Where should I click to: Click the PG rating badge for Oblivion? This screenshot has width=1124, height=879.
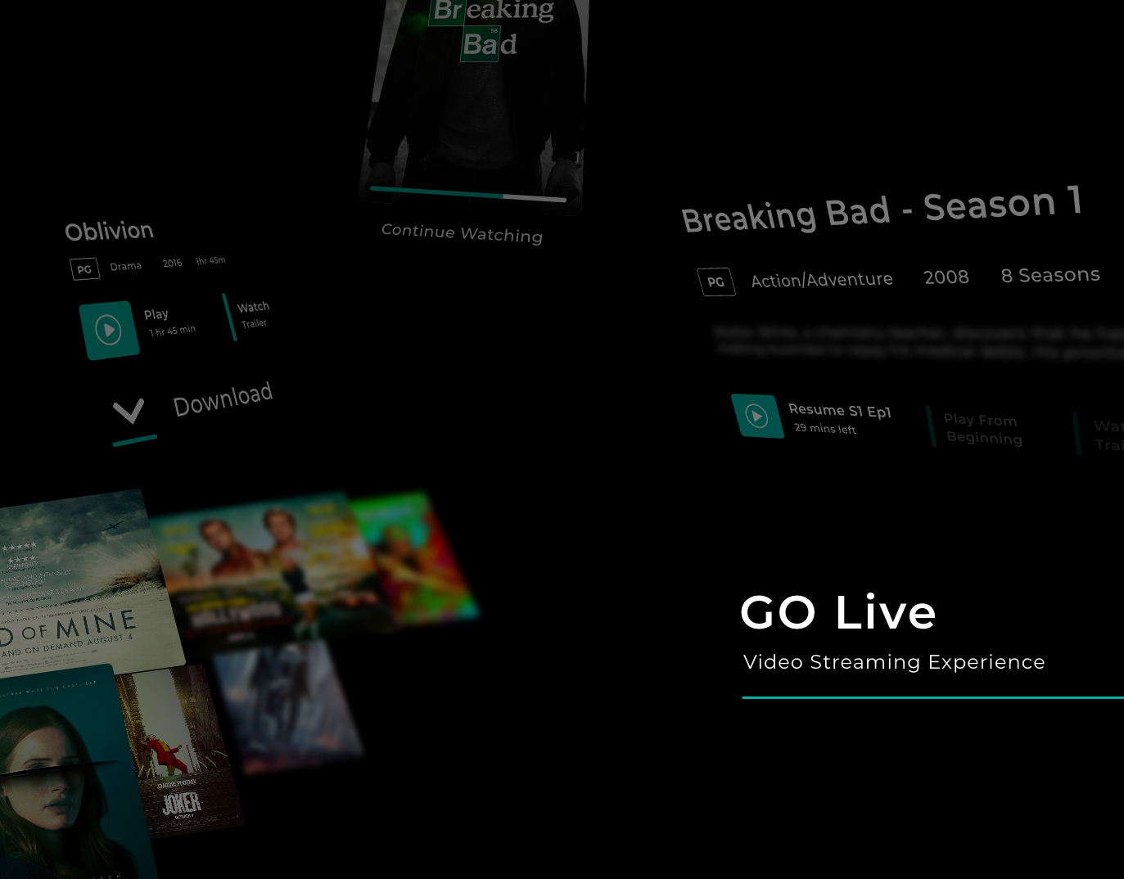point(84,268)
